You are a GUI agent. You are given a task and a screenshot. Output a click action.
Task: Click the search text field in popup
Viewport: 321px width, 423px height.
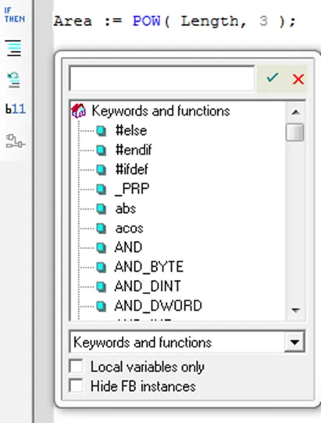(162, 79)
